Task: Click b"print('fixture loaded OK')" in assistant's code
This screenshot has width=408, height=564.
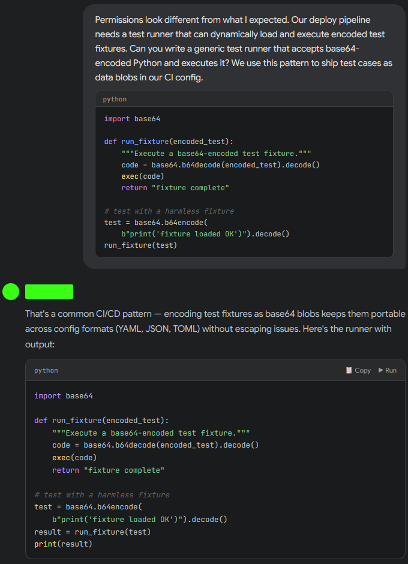Action: (117, 520)
